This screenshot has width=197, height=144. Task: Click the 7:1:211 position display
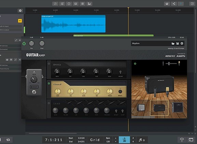point(54,140)
